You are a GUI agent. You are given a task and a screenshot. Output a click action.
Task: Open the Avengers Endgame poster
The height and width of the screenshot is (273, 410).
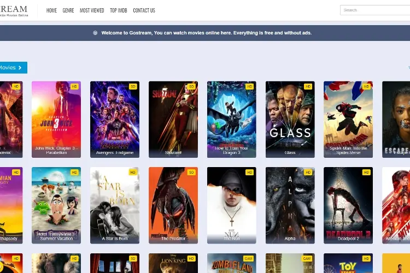click(x=115, y=120)
